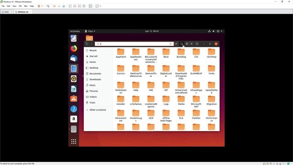The width and height of the screenshot is (293, 165).
Task: Open the Activities overview
Action: pyautogui.click(x=75, y=31)
